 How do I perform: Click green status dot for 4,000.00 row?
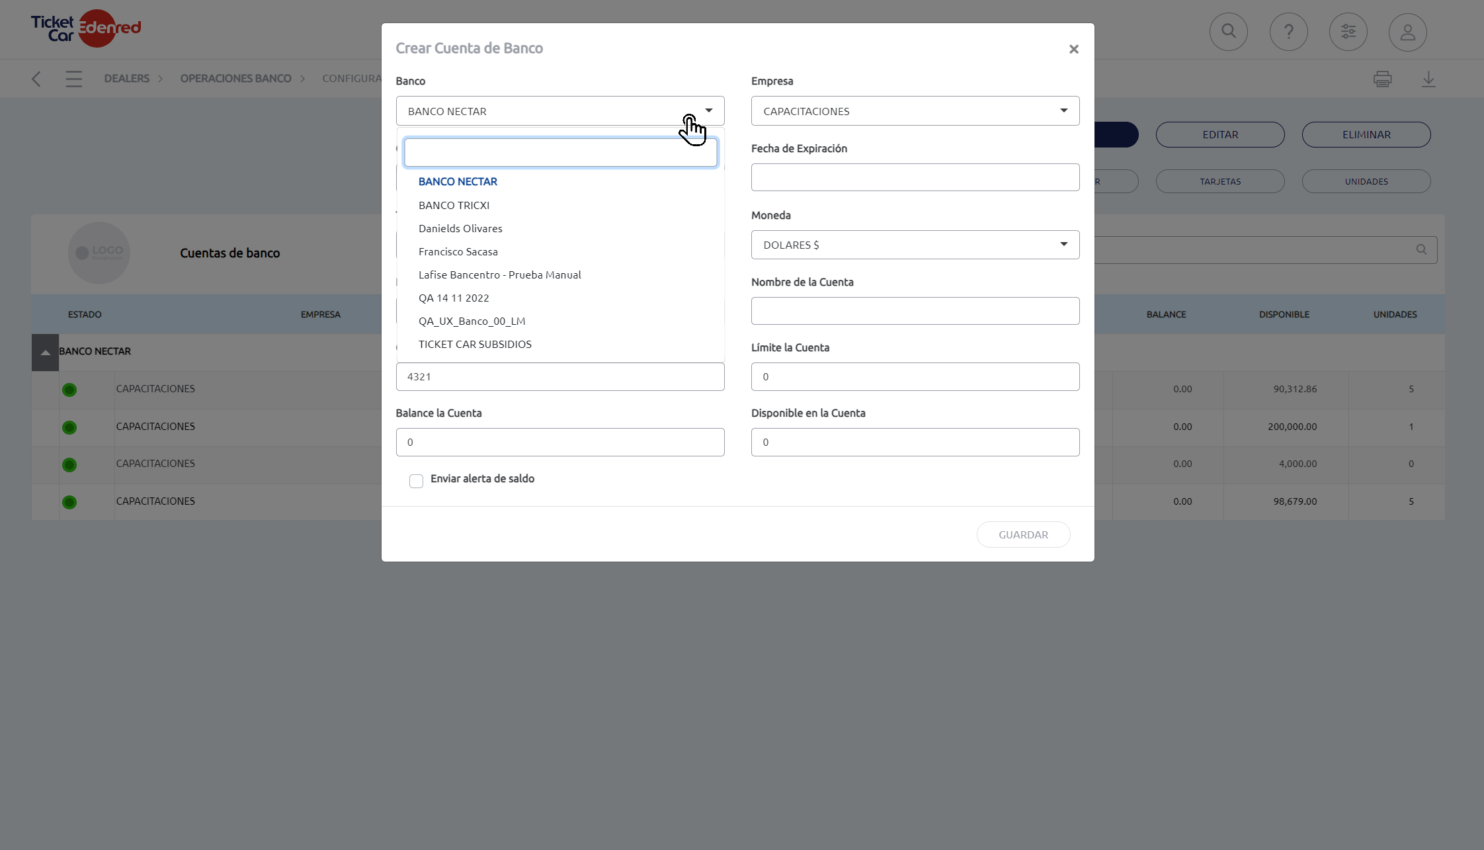(x=69, y=465)
